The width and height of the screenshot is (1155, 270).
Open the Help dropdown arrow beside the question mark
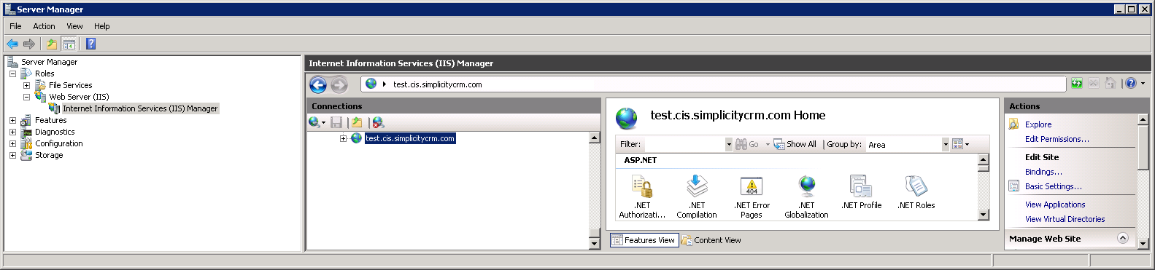click(x=1143, y=84)
